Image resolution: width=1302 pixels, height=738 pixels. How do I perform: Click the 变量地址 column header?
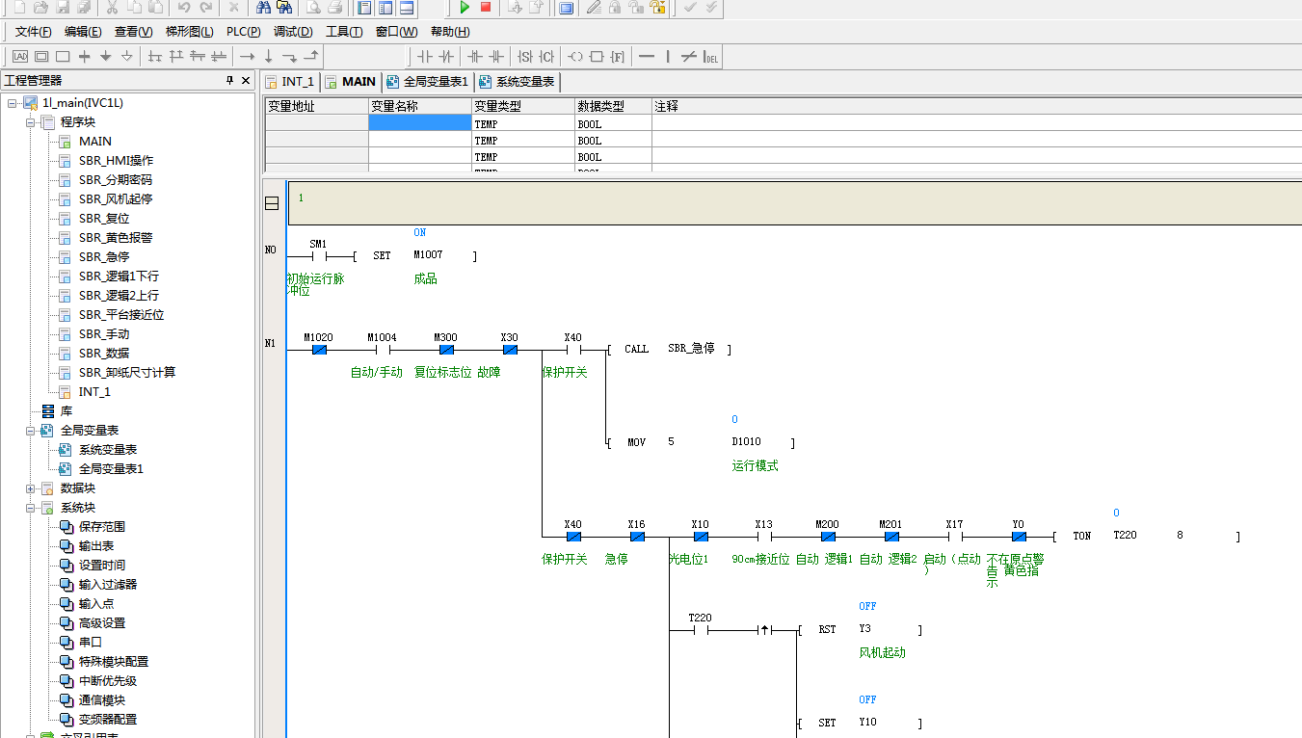click(x=316, y=106)
